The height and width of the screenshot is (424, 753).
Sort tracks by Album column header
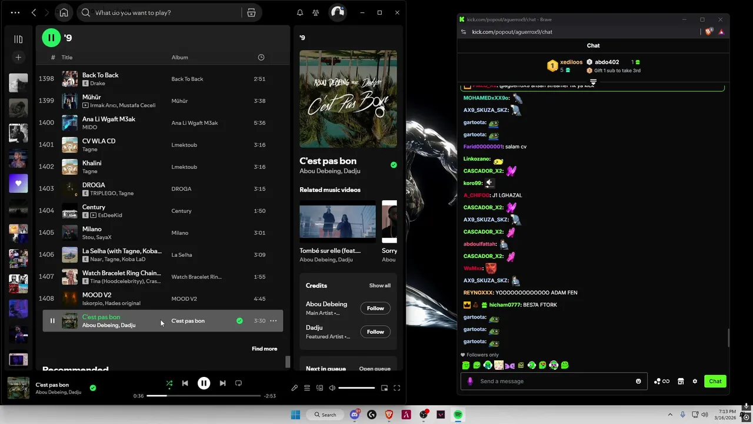pyautogui.click(x=180, y=57)
